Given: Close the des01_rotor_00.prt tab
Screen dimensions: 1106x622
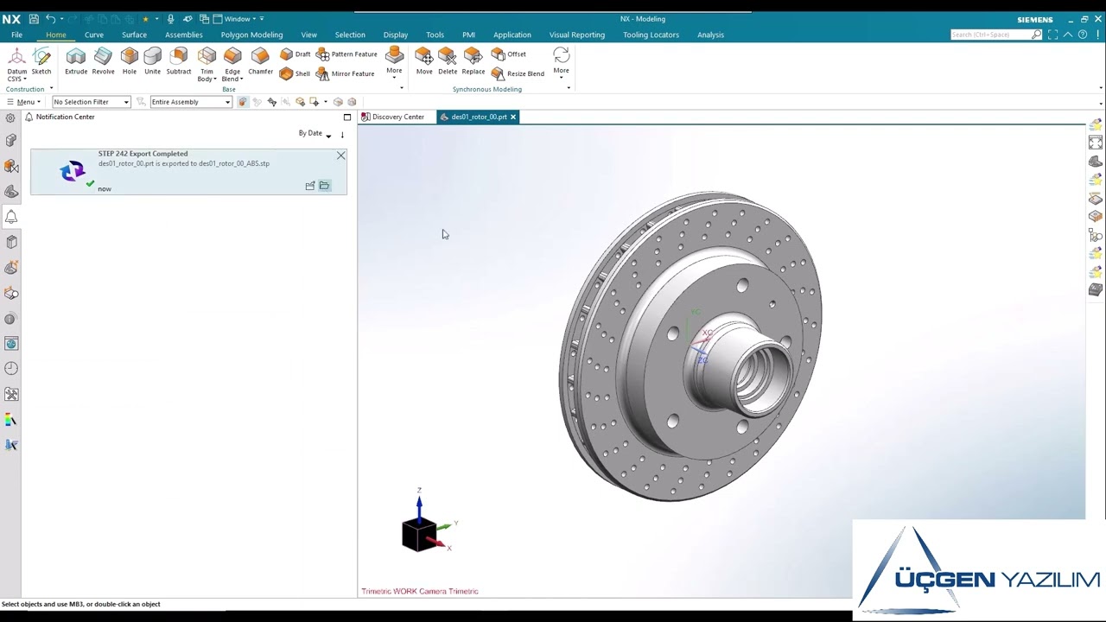Looking at the screenshot, I should (512, 117).
